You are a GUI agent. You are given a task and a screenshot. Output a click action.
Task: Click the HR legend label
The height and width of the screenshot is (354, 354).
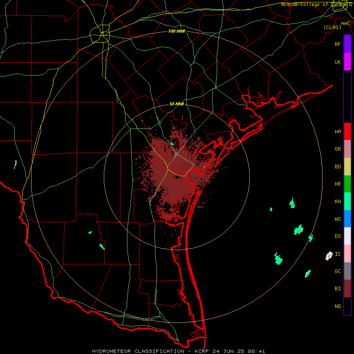tap(337, 184)
